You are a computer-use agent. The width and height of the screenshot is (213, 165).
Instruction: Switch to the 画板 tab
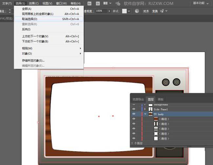click(x=161, y=99)
